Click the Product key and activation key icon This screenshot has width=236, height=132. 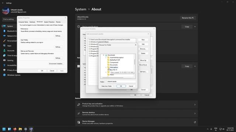[79, 104]
